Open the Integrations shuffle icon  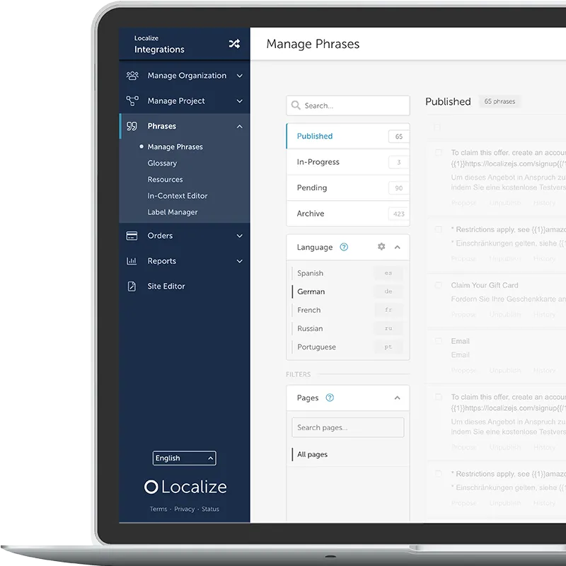click(x=234, y=43)
